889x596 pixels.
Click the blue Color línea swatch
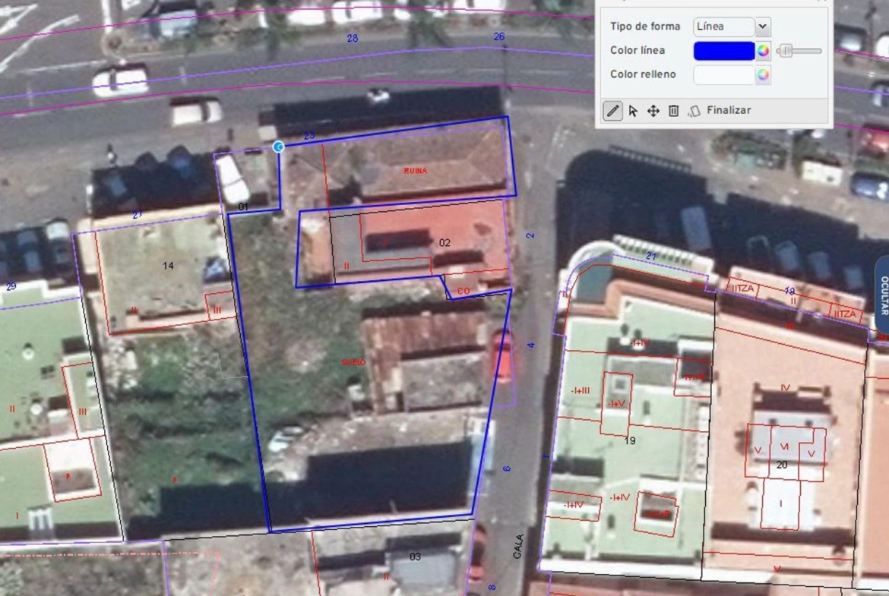(723, 51)
